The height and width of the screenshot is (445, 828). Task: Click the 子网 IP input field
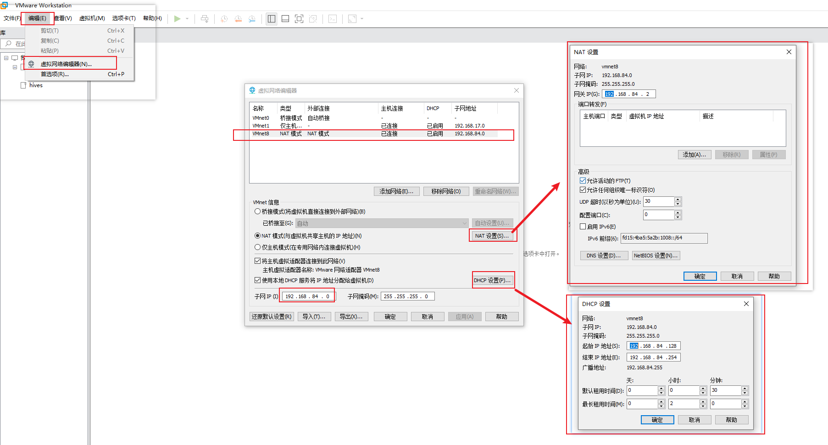click(x=309, y=296)
